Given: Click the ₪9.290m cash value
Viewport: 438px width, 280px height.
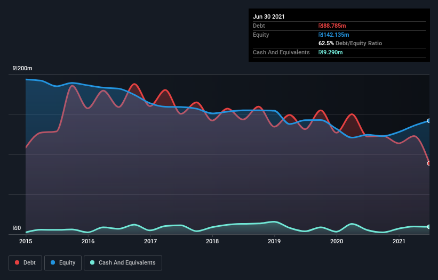Looking at the screenshot, I should pos(330,52).
